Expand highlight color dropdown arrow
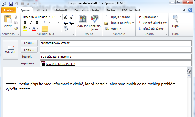The height and width of the screenshot is (117, 195). coord(29,29)
